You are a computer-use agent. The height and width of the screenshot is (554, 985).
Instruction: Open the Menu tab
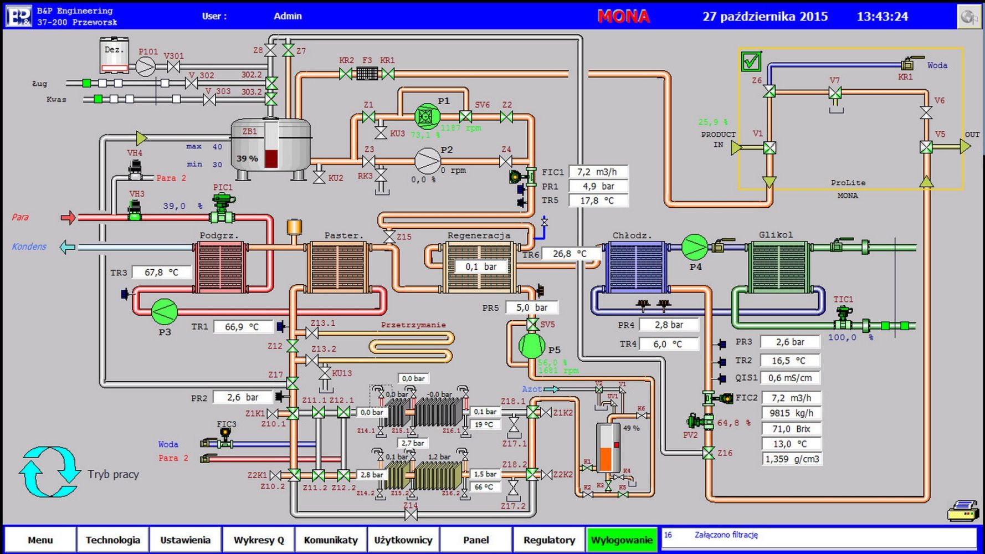tap(40, 540)
